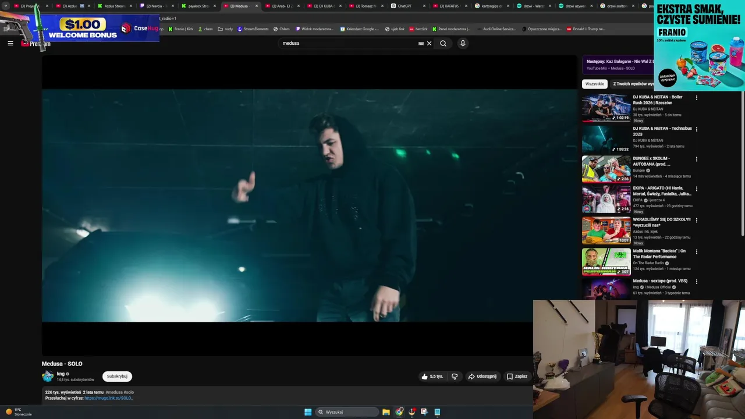The width and height of the screenshot is (745, 419).
Task: Open the Donald J. Trump bookmark
Action: coord(586,29)
